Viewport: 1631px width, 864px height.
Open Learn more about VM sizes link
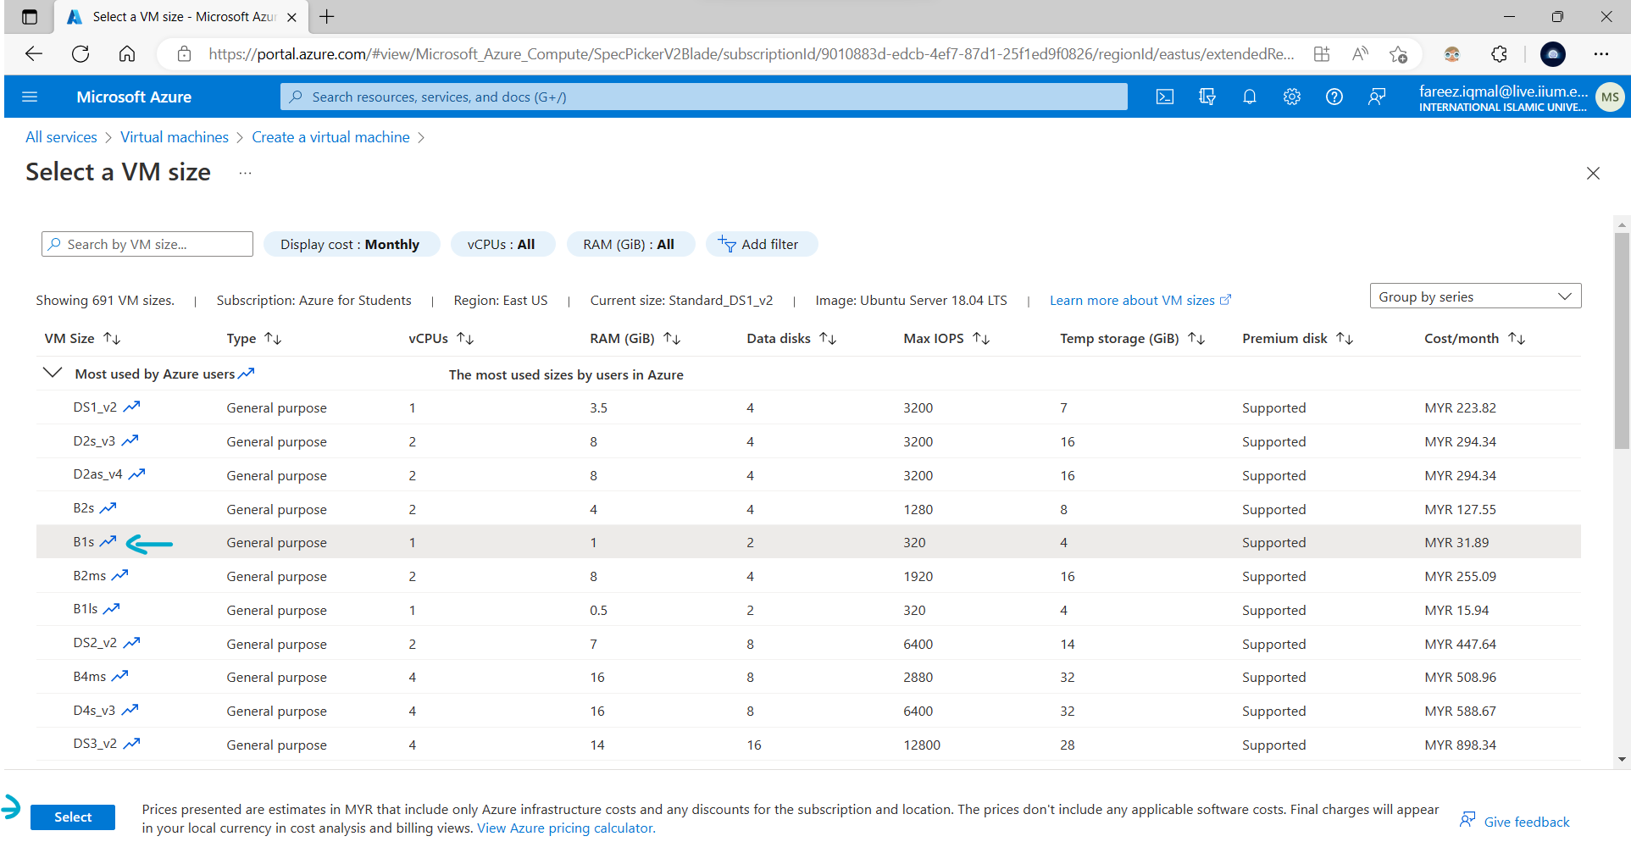coord(1140,300)
